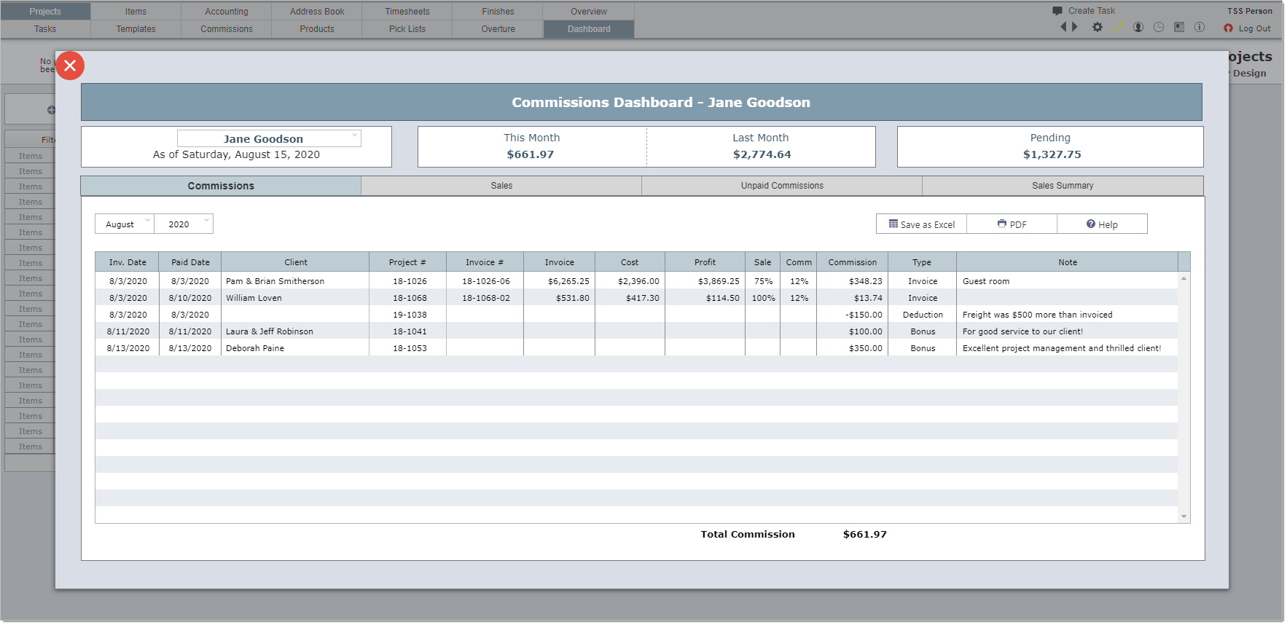The height and width of the screenshot is (625, 1287).
Task: Switch to the Commissions tab
Action: 221,186
